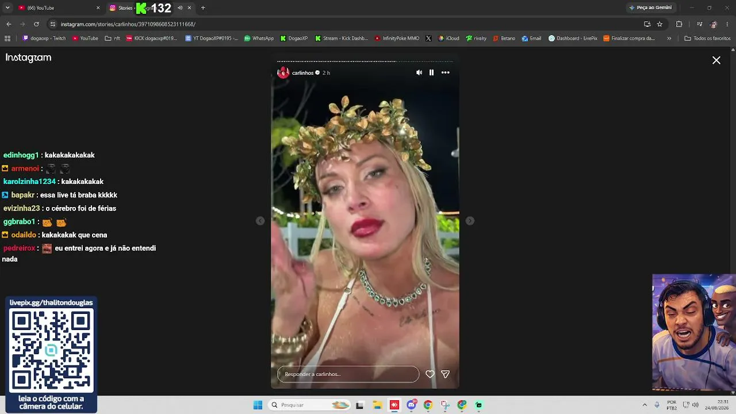Go to the previous story arrow

pos(260,221)
